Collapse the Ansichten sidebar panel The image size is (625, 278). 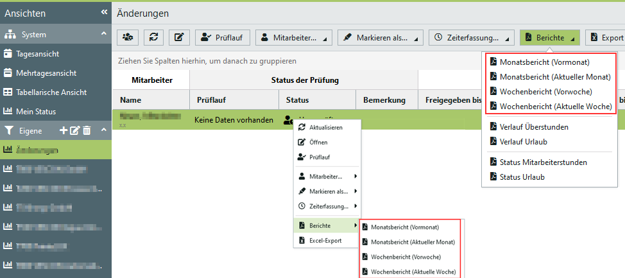pos(104,12)
